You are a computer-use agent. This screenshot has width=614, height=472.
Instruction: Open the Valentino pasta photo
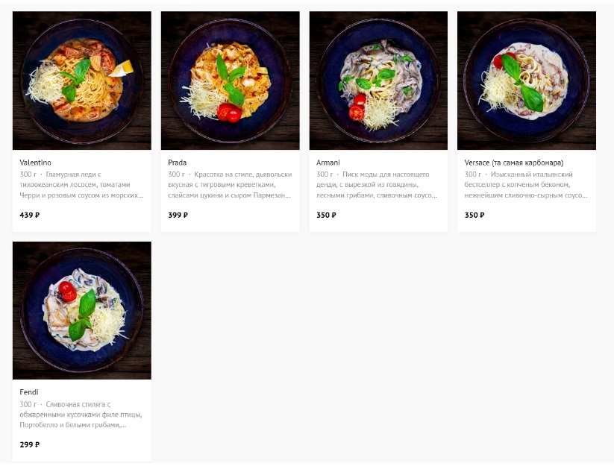click(82, 81)
